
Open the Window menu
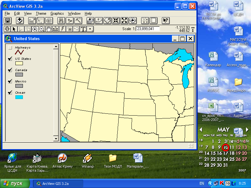click(x=74, y=13)
